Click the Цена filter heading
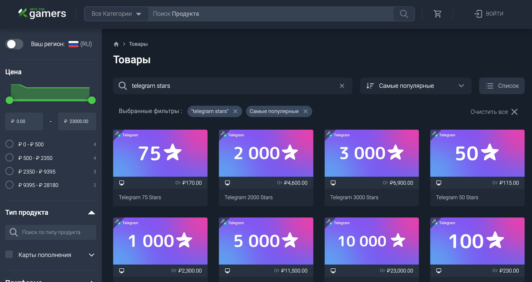Screen dimensions: 532x282 [x=13, y=72]
